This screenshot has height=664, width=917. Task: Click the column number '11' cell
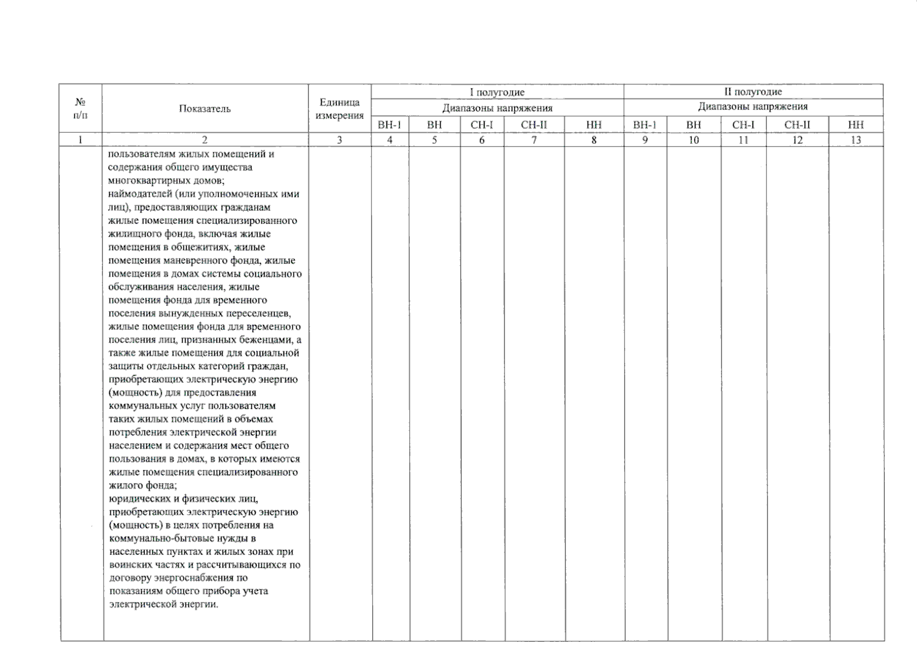click(743, 140)
